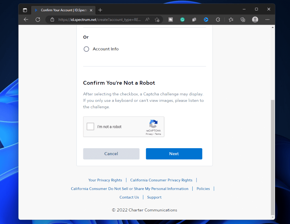290x224 pixels.
Task: Add page to favorites via star icon
Action: pos(157,20)
